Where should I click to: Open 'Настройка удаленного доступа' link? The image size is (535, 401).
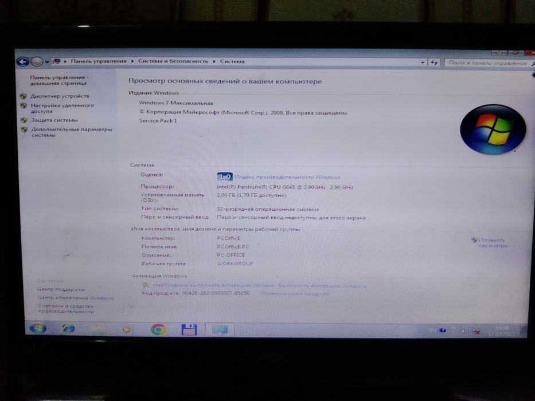pyautogui.click(x=62, y=108)
